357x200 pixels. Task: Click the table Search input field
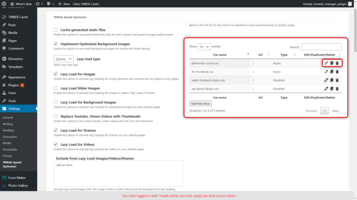[321, 47]
